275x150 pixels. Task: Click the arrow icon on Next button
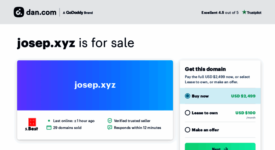(x=226, y=149)
